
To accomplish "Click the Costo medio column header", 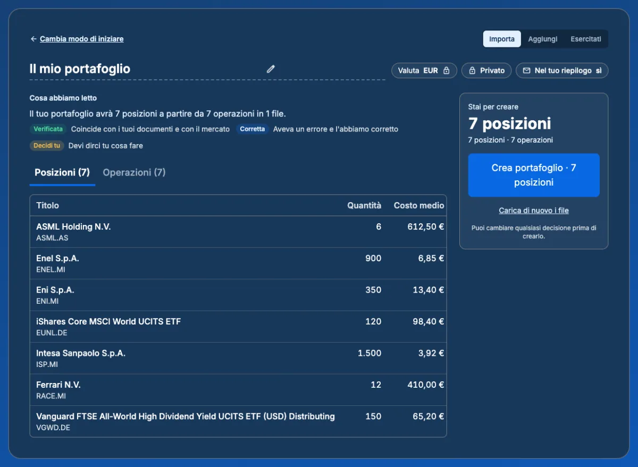I will [x=419, y=205].
